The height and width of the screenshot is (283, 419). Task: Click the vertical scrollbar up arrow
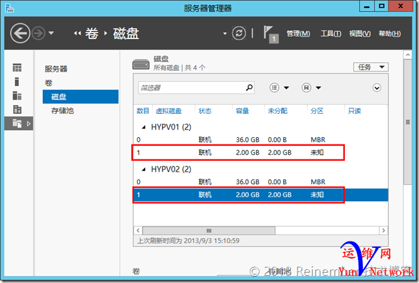[407, 55]
